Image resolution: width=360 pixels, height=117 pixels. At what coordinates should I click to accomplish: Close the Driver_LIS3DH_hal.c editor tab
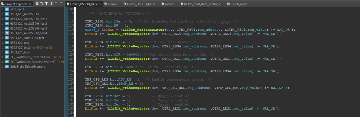tap(100, 4)
